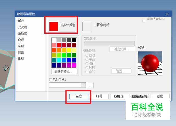The height and width of the screenshot is (126, 176).
Task: Tick the 色彩混合 checkbox
Action: click(x=51, y=80)
